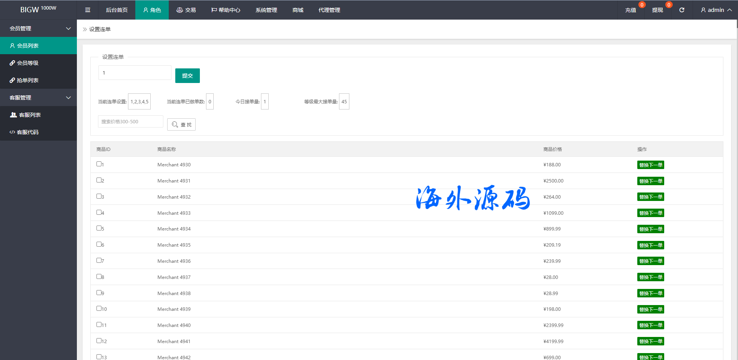Open 客服列表 users icon item
This screenshot has height=360, width=738.
13,115
